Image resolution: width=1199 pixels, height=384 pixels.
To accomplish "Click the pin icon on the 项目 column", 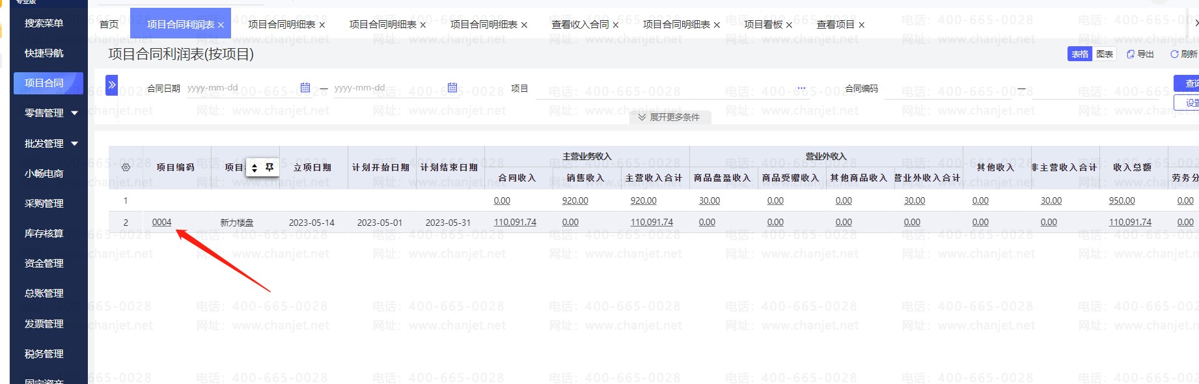I will tap(269, 167).
